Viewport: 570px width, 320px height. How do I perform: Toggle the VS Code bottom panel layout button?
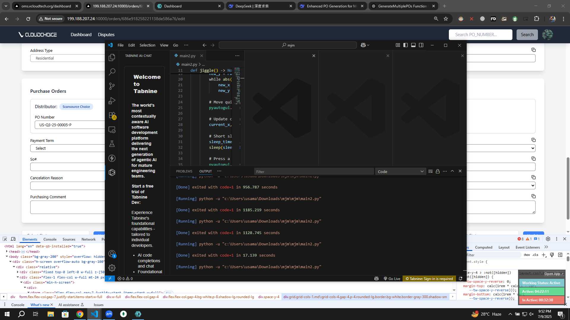tap(413, 45)
